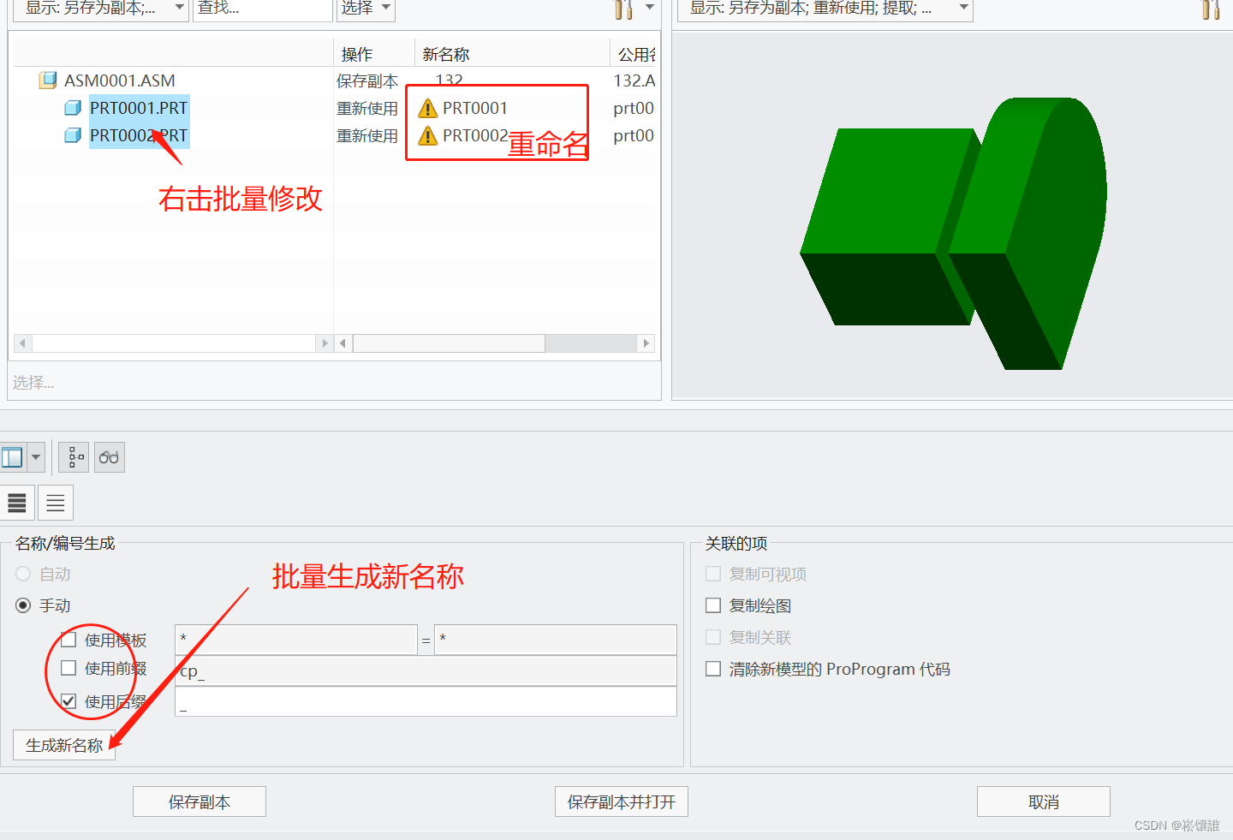Select the ASM0001.ASM tree row
The width and height of the screenshot is (1233, 840).
click(119, 80)
